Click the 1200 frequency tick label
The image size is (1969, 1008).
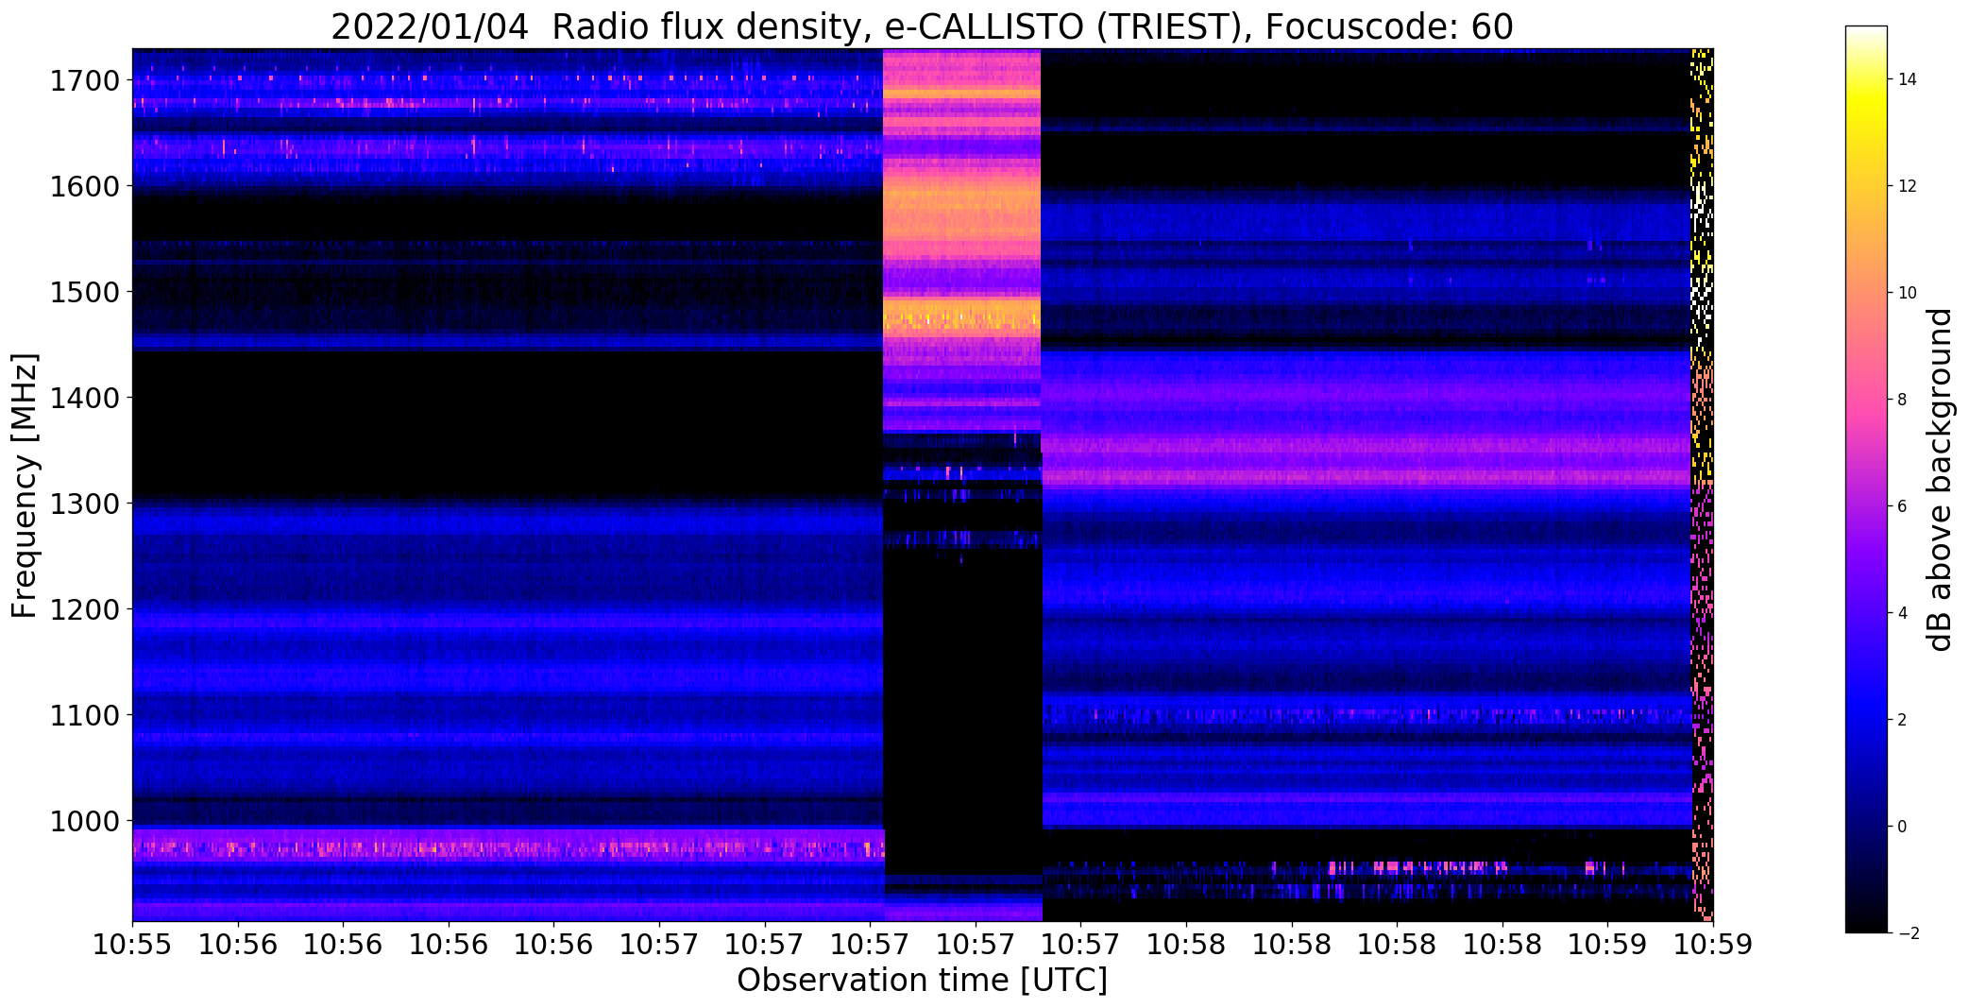click(85, 610)
